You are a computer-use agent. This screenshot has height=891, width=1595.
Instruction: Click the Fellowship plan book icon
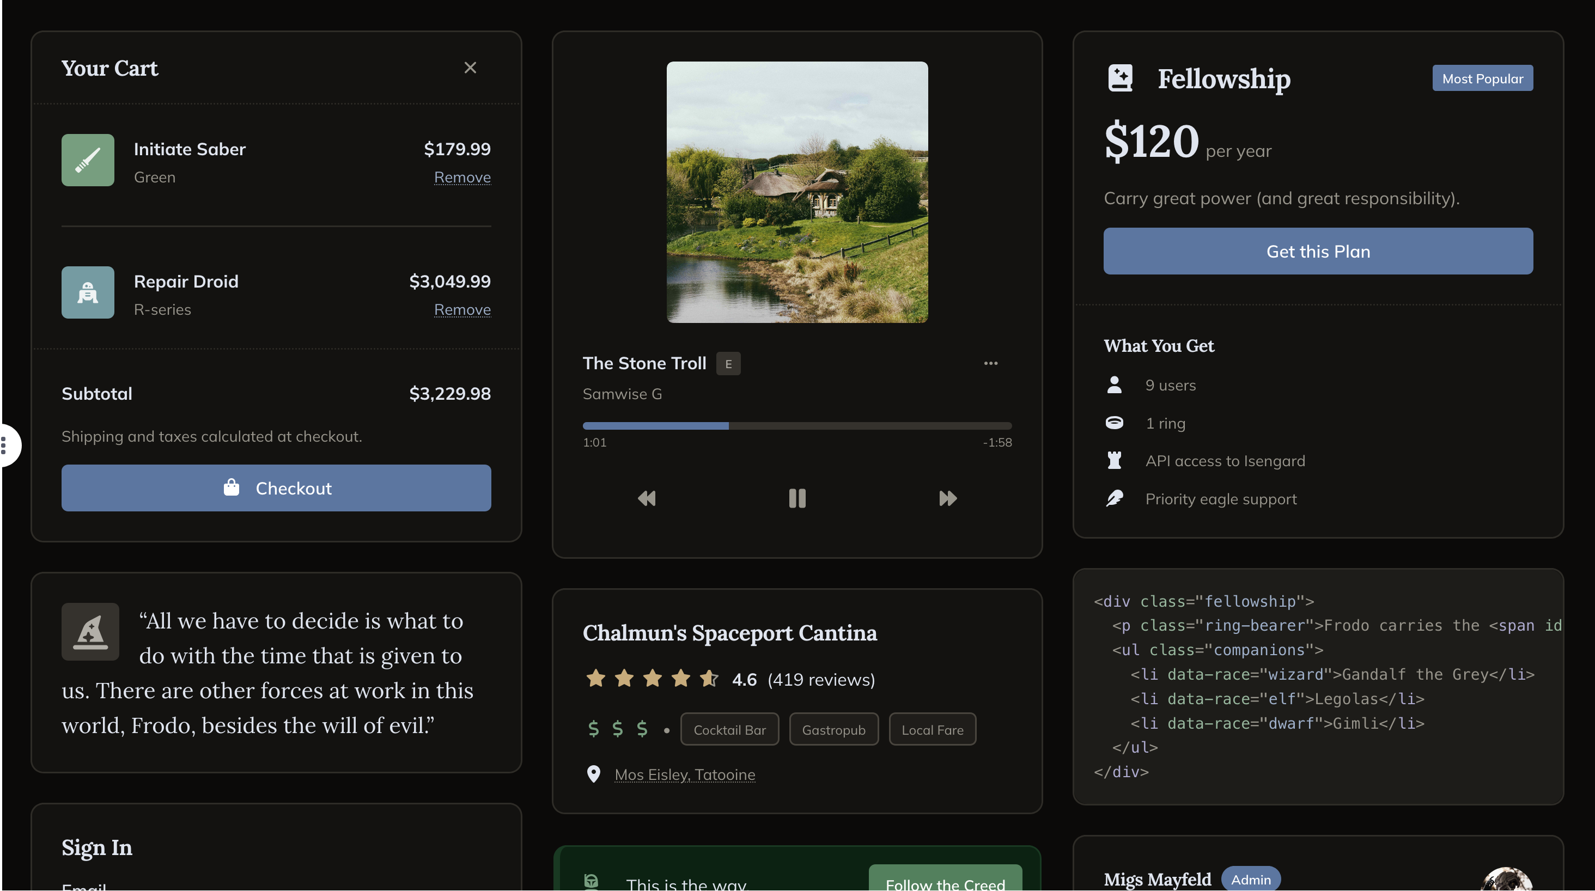1119,78
